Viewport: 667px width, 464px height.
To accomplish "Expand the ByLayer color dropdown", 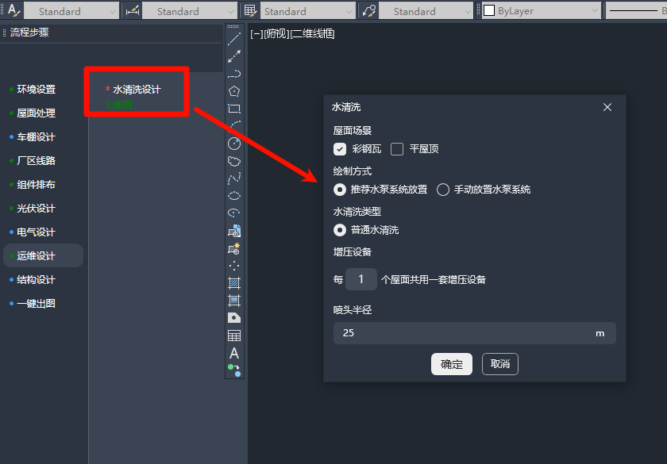I will click(541, 11).
